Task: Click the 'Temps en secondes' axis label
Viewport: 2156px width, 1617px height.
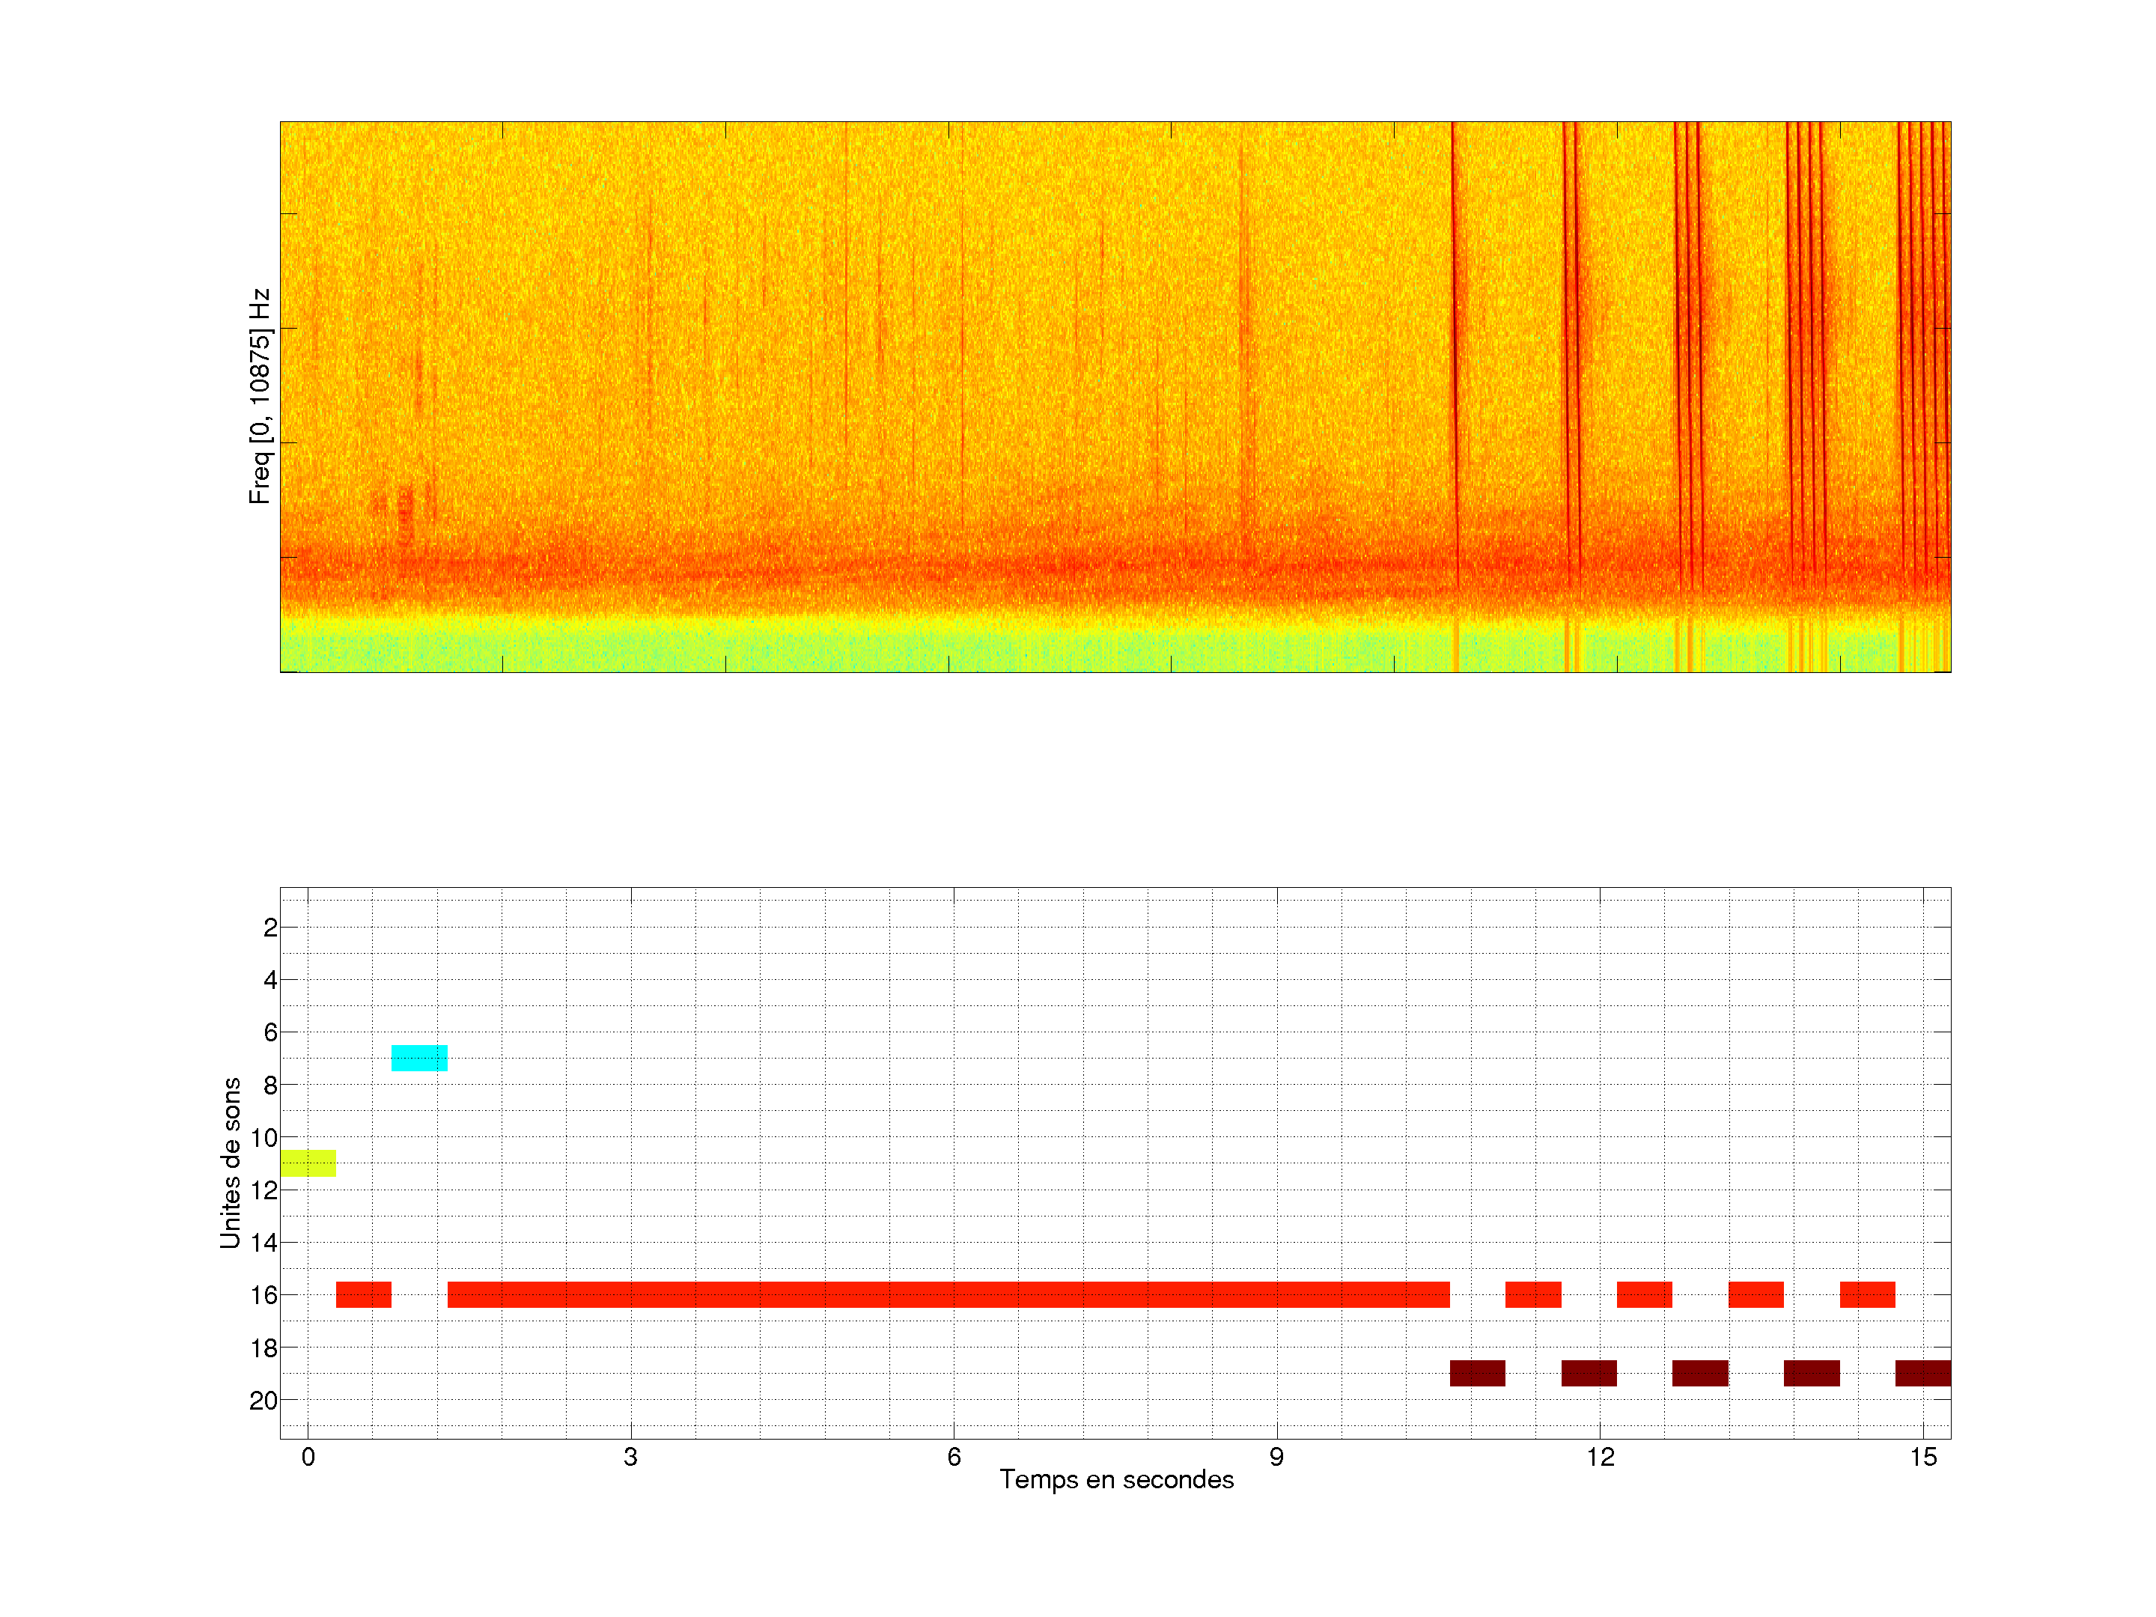Action: [x=1116, y=1479]
